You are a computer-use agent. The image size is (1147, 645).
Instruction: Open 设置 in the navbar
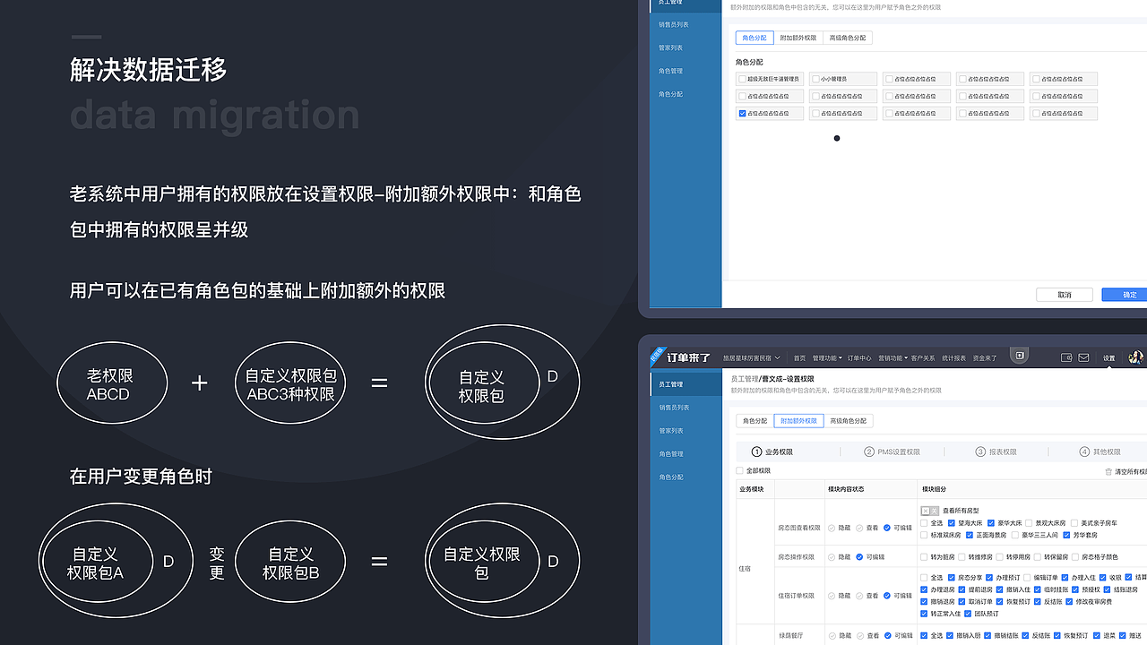point(1109,357)
